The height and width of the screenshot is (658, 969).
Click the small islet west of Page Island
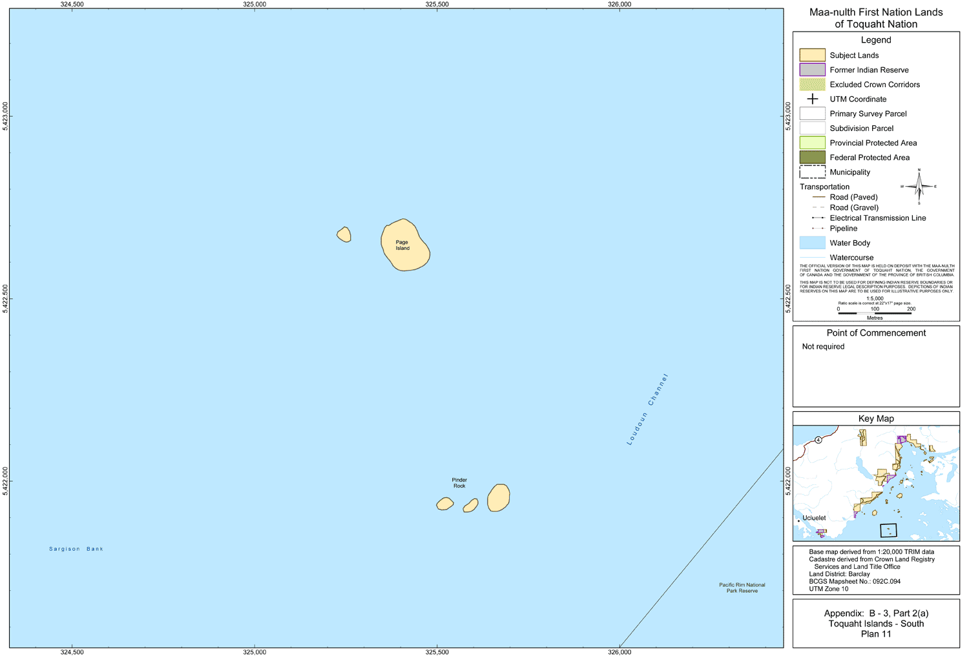(x=344, y=234)
